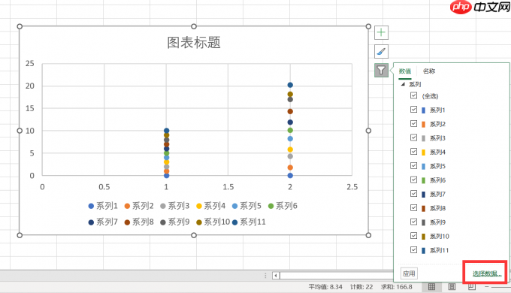Viewport: 511px width, 293px height.
Task: Select the topmost data point at x=1
Action: tap(167, 131)
